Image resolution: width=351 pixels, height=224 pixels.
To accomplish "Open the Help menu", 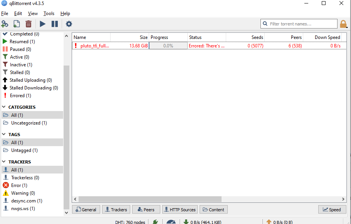I will pos(65,13).
